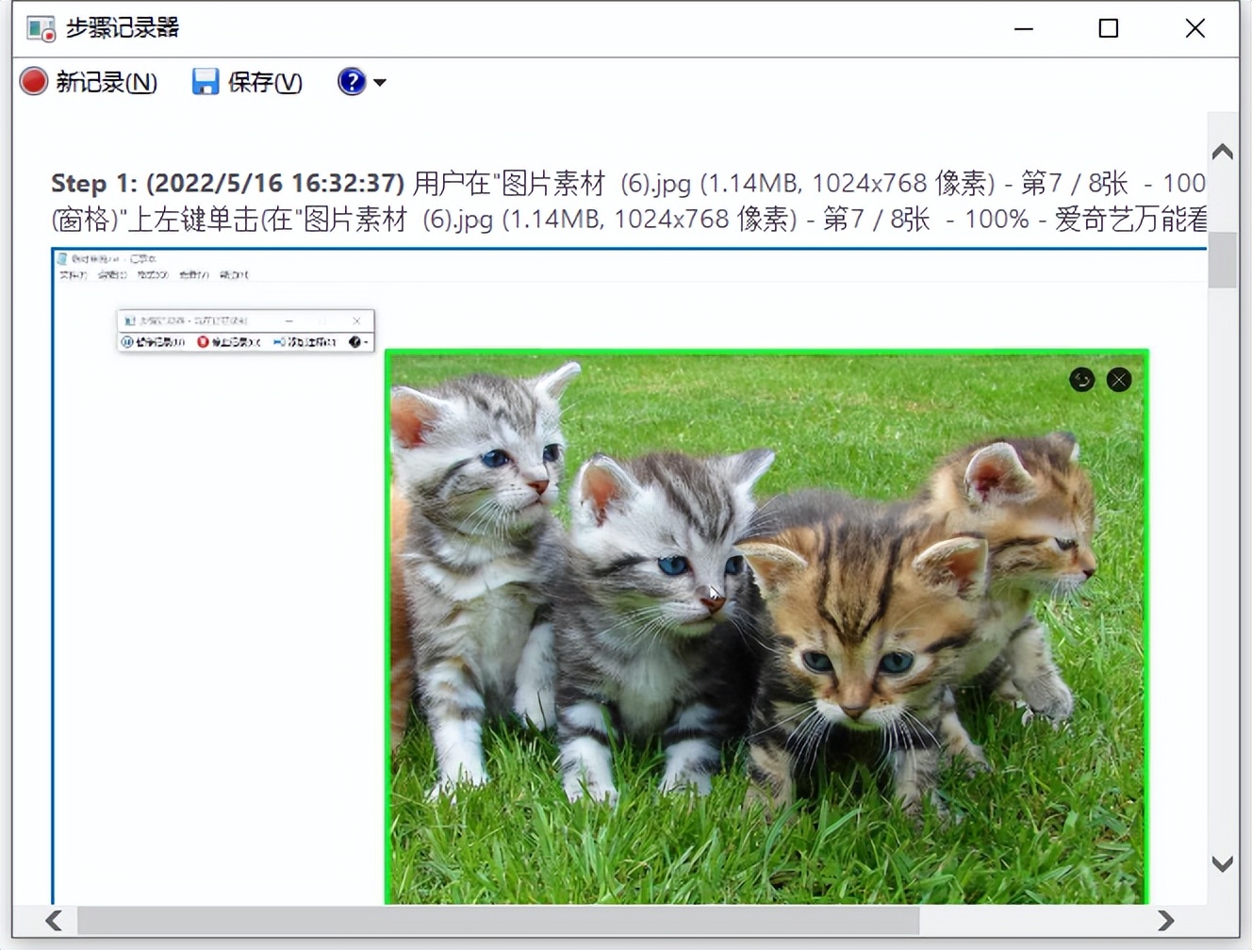Click the red stop recording icon in mini toolbar
Image resolution: width=1252 pixels, height=950 pixels.
coord(203,342)
